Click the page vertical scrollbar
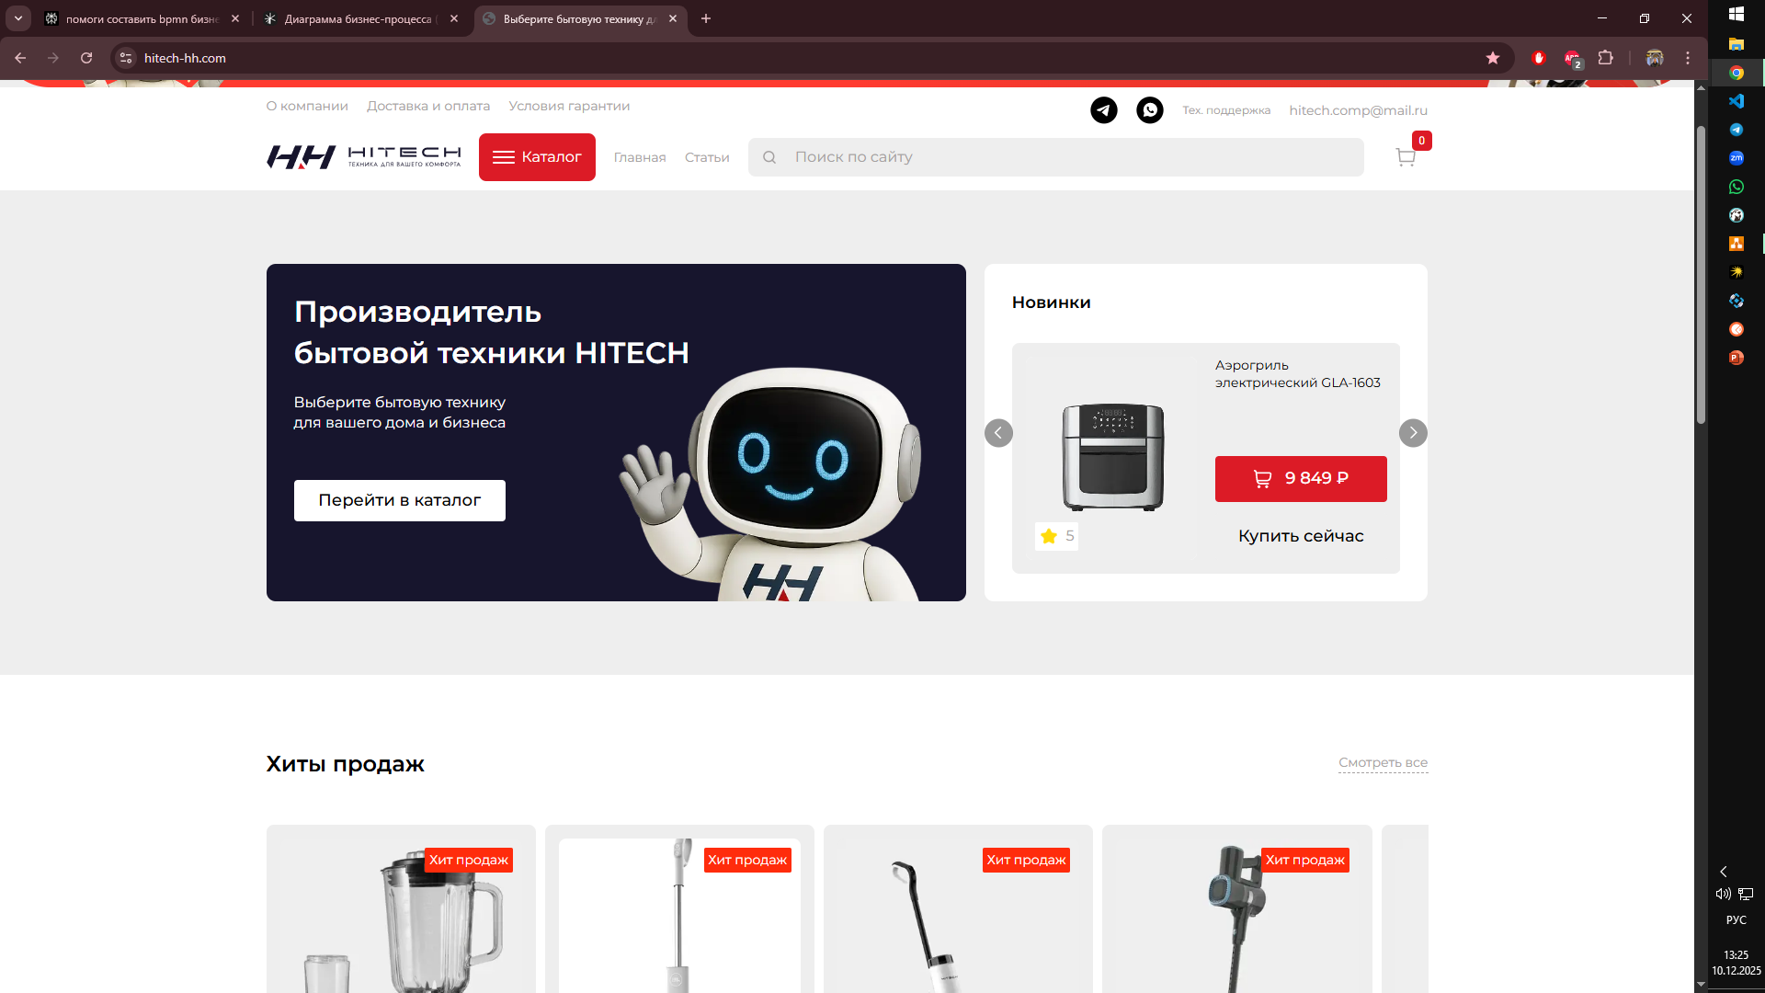 coord(1701,276)
